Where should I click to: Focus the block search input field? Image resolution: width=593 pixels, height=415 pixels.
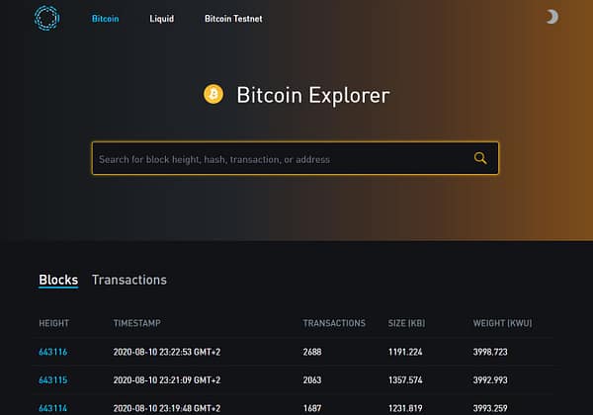pos(277,159)
